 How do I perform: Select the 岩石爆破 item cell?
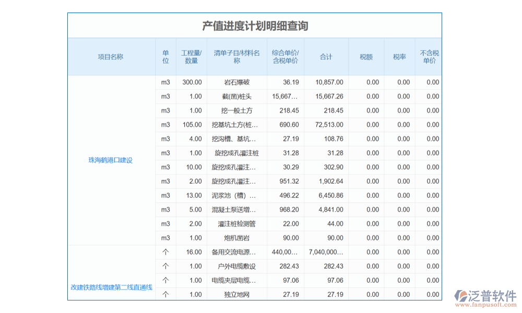point(236,82)
